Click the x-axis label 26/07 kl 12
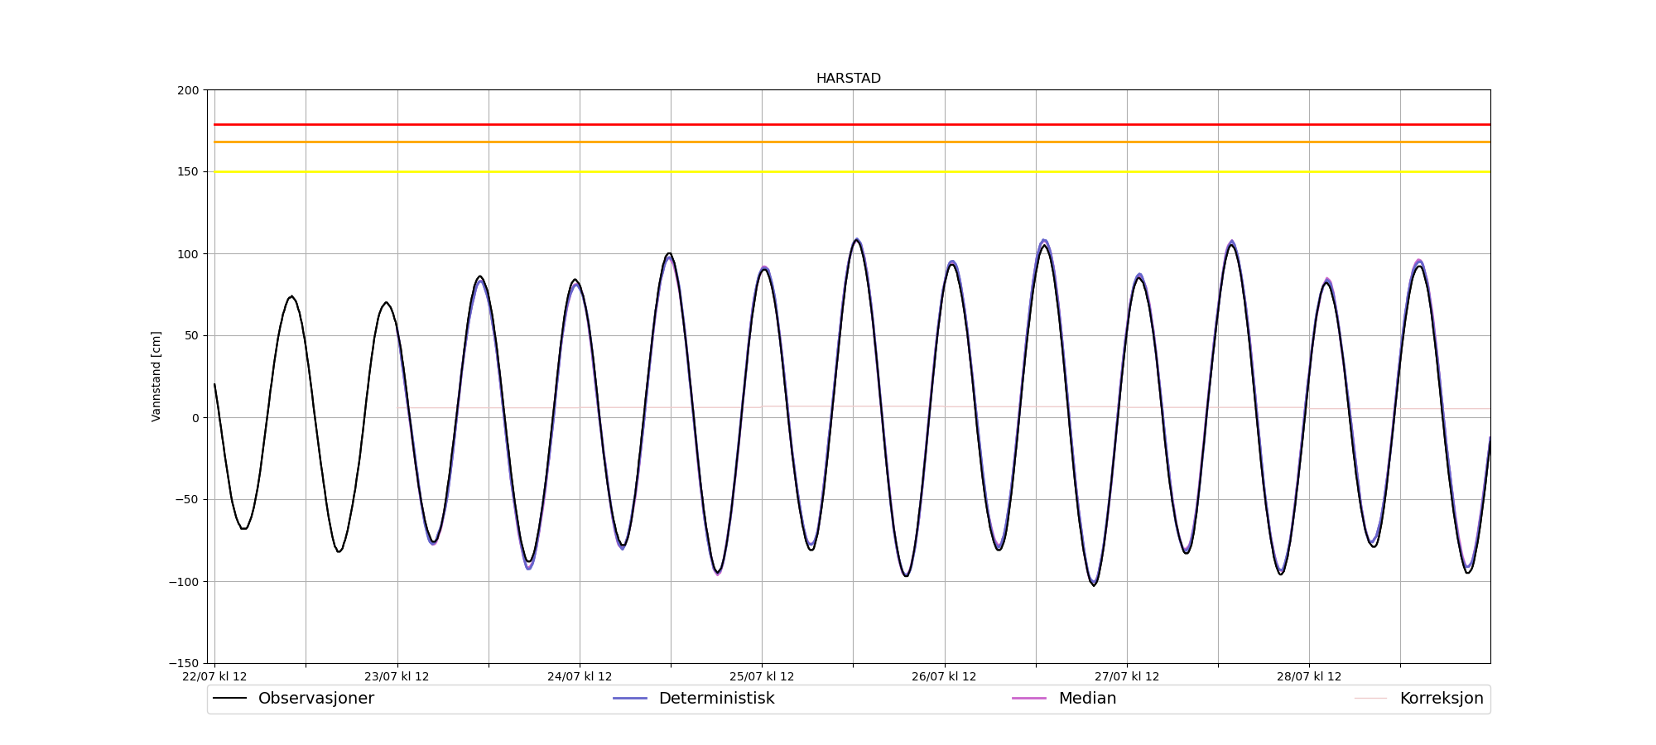The width and height of the screenshot is (1656, 745). pos(945,677)
